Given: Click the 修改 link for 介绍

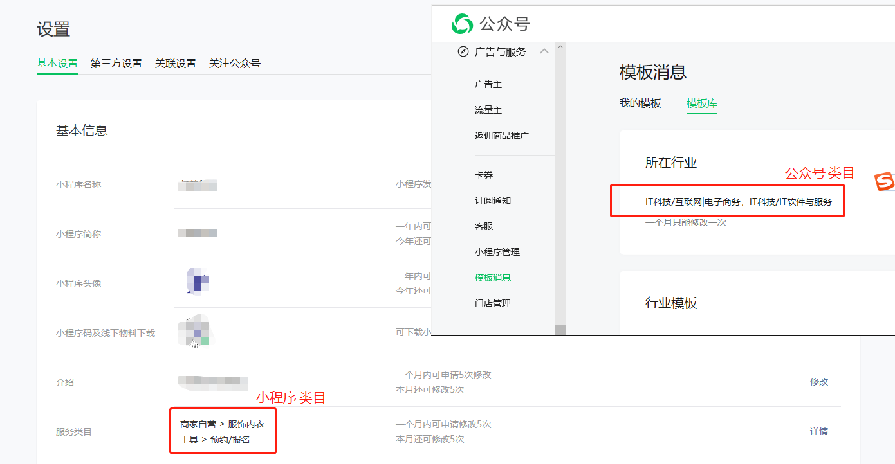Looking at the screenshot, I should (x=819, y=382).
